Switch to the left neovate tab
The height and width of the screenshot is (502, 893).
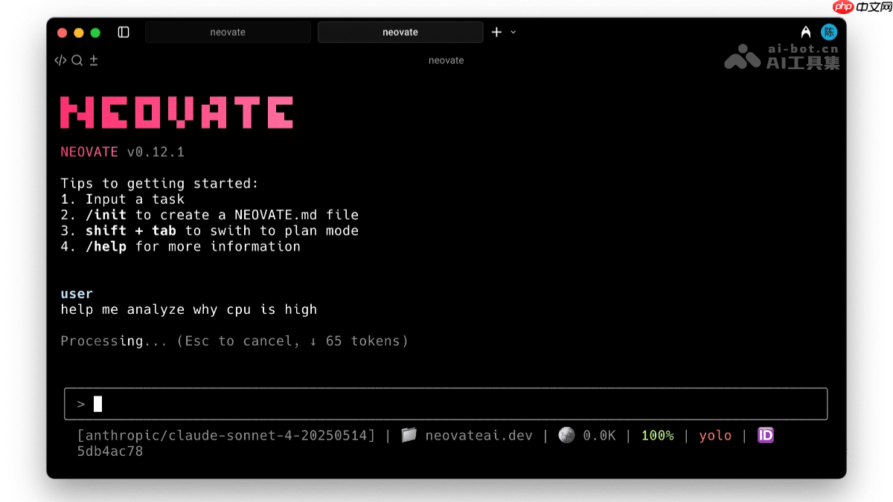228,32
